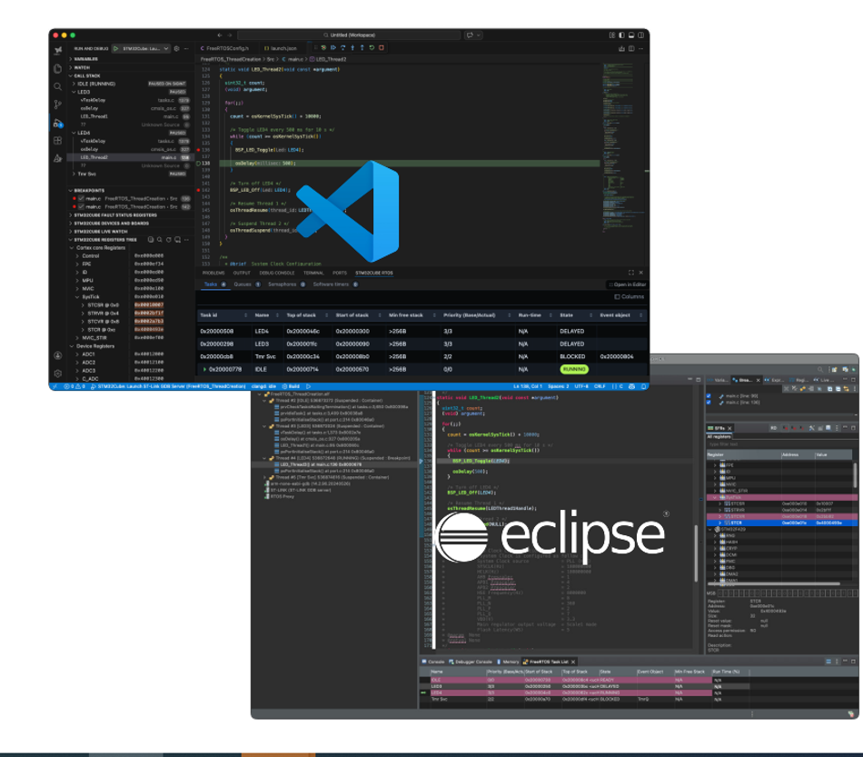Open launch configuration gear icon
The width and height of the screenshot is (863, 757).
click(176, 48)
